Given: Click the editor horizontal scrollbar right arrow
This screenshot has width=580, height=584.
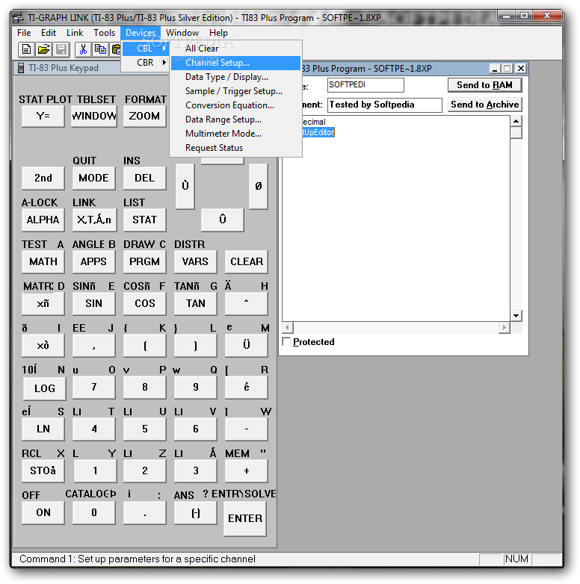Looking at the screenshot, I should 504,328.
